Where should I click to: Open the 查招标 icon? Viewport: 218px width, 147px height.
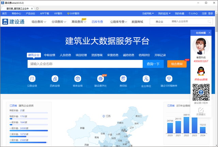pyautogui.click(x=123, y=79)
